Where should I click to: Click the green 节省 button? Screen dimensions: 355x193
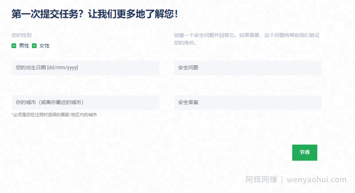(304, 153)
